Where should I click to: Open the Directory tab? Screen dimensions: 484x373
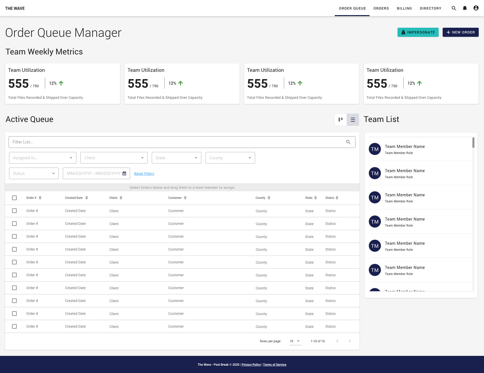point(431,8)
